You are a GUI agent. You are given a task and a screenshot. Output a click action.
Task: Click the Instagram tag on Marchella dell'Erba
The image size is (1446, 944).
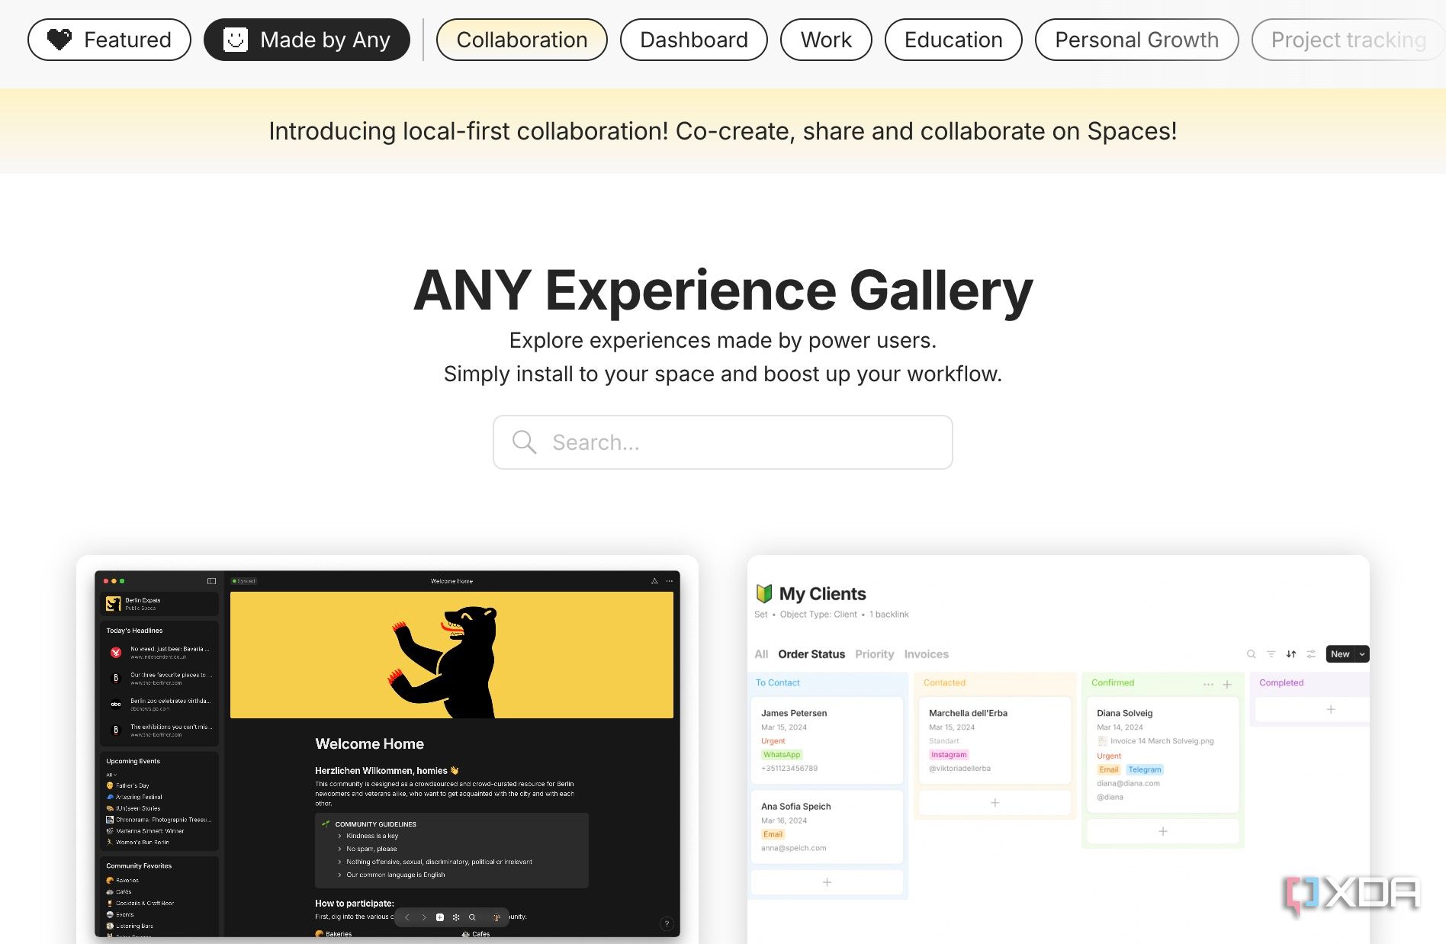949,755
